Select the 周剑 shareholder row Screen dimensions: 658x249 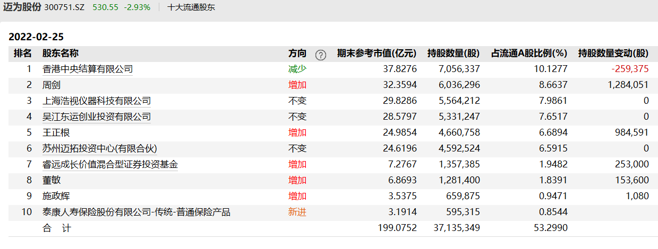pos(52,85)
